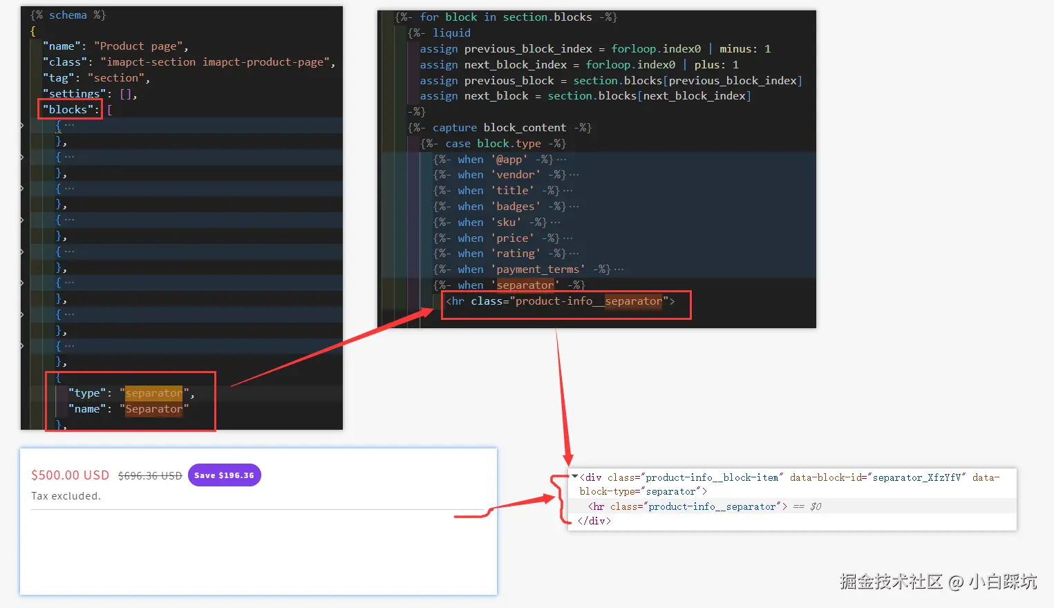Click data-block-id "separator_XfzYfV" attribute value
Image resolution: width=1054 pixels, height=608 pixels.
click(x=916, y=477)
